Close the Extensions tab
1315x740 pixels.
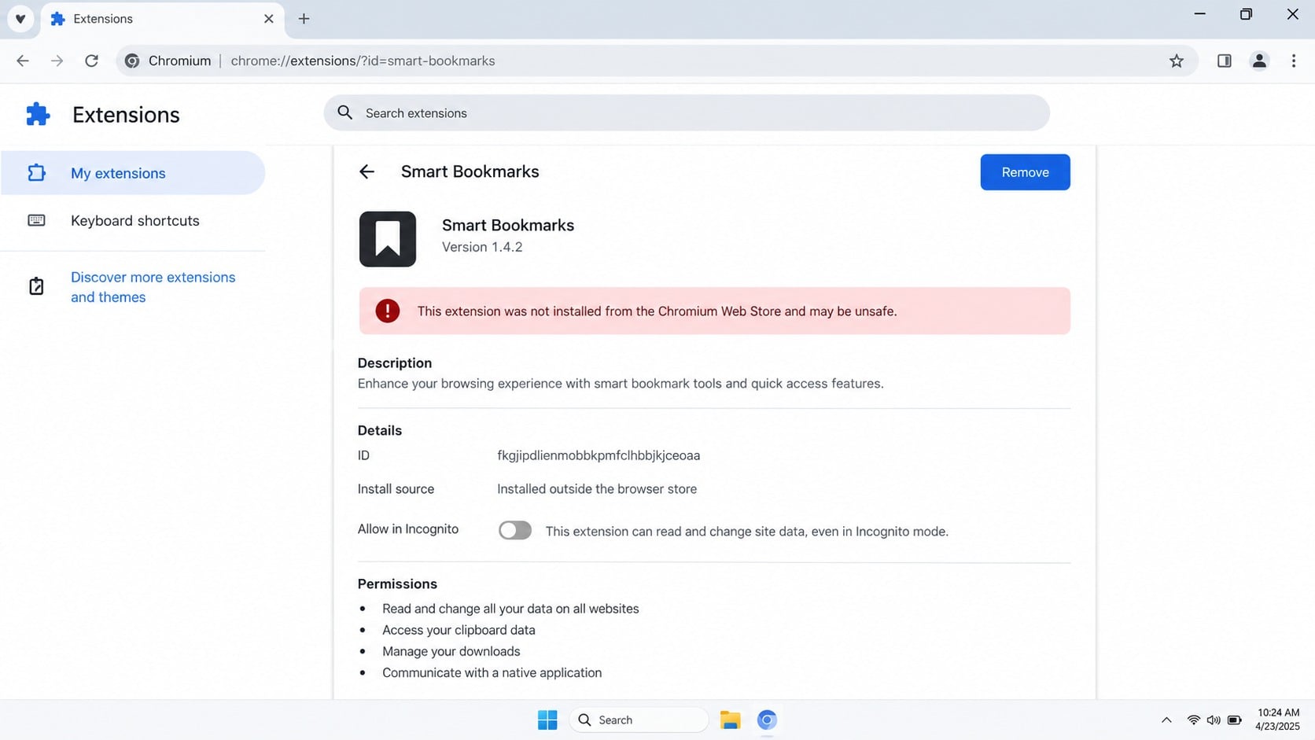pyautogui.click(x=268, y=19)
